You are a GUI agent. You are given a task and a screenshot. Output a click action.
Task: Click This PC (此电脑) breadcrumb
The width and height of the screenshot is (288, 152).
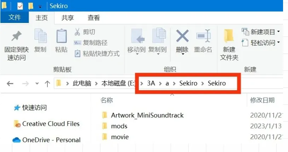[x=82, y=83]
